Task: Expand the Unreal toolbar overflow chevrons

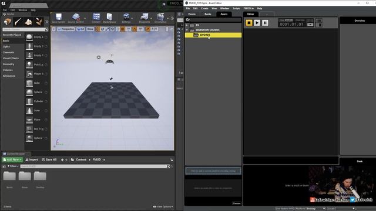Action: click(x=172, y=18)
